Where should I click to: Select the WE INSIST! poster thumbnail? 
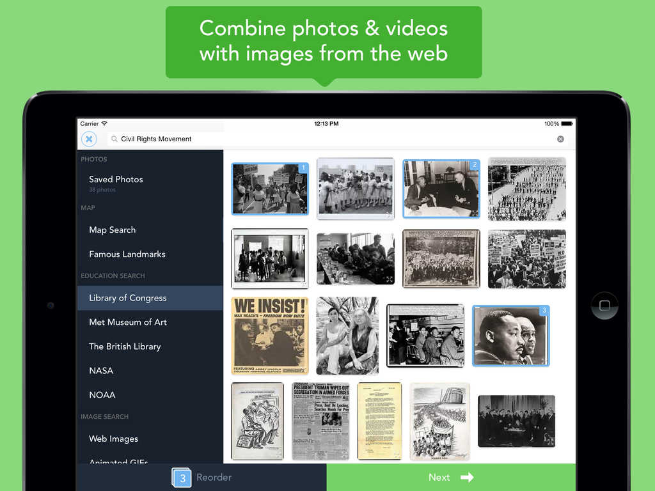click(269, 335)
